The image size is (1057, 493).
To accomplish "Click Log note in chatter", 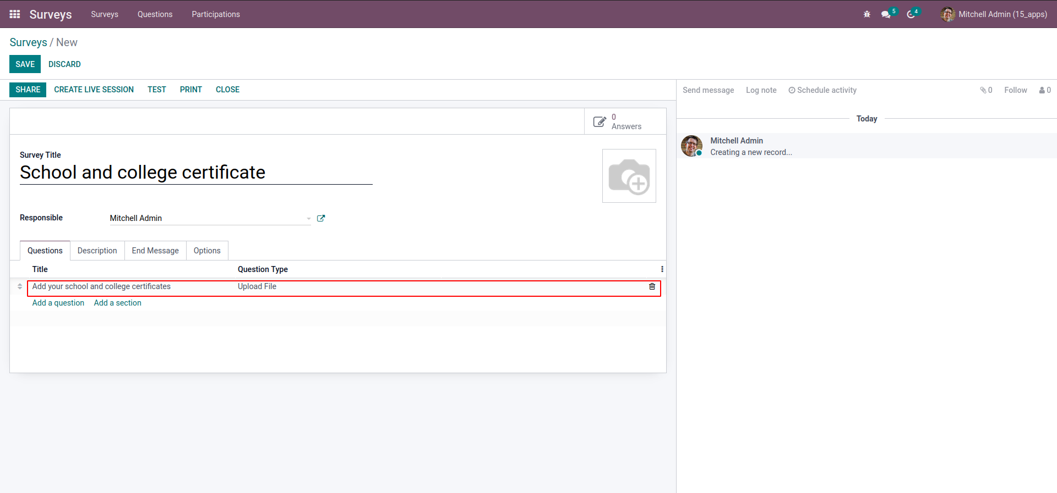I will (761, 90).
